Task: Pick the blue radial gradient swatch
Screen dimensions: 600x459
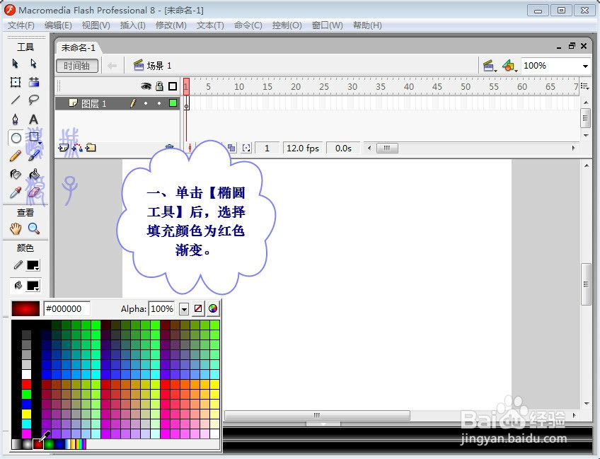Action: tap(59, 444)
